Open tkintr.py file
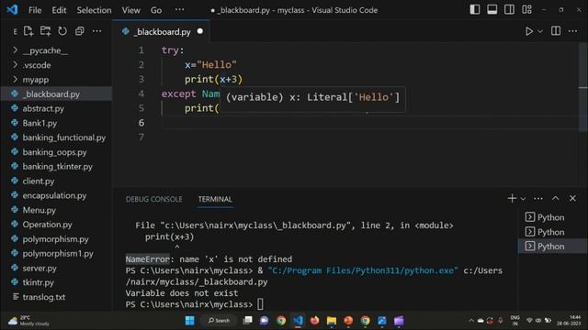588x330 pixels. point(56,282)
